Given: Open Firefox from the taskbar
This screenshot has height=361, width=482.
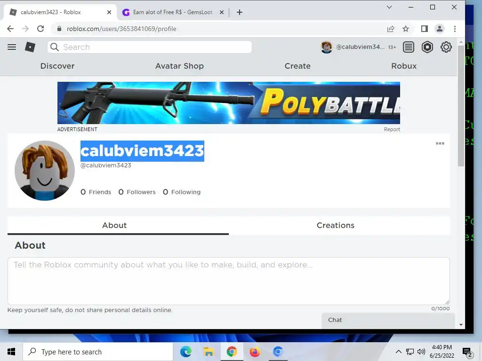Looking at the screenshot, I should point(255,352).
